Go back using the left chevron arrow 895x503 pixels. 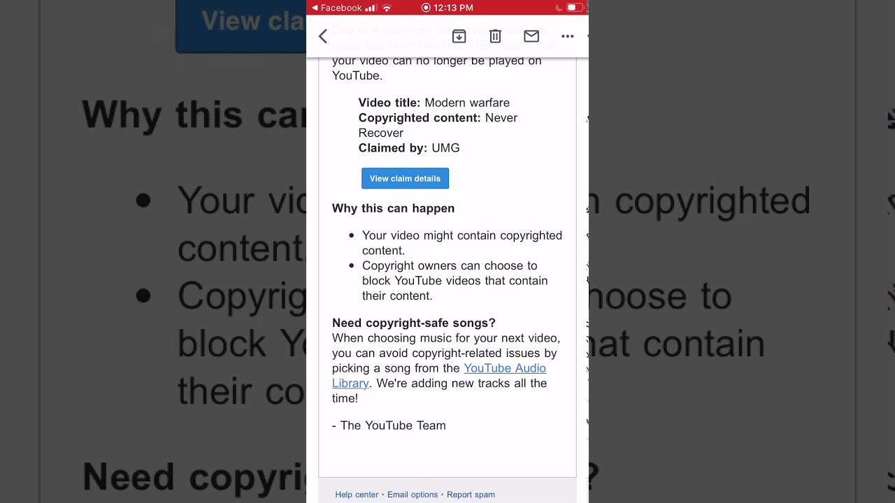pos(323,36)
